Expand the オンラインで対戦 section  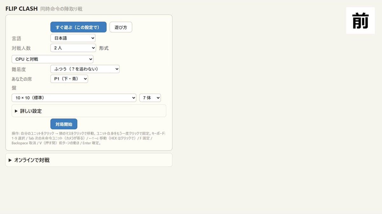(89, 160)
